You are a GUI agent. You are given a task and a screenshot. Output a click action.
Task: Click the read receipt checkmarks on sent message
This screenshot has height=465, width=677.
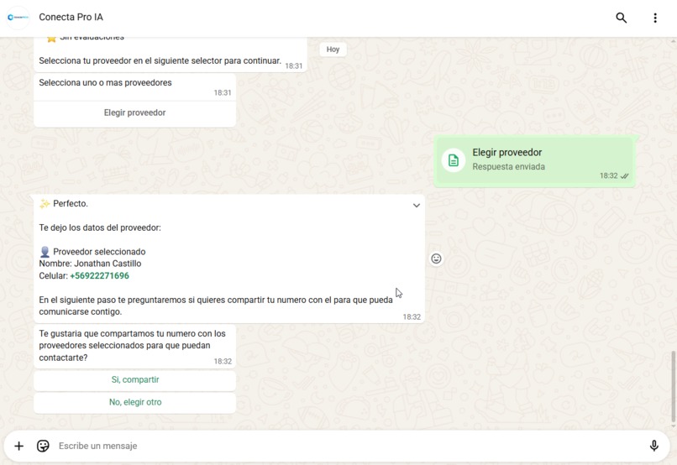624,176
